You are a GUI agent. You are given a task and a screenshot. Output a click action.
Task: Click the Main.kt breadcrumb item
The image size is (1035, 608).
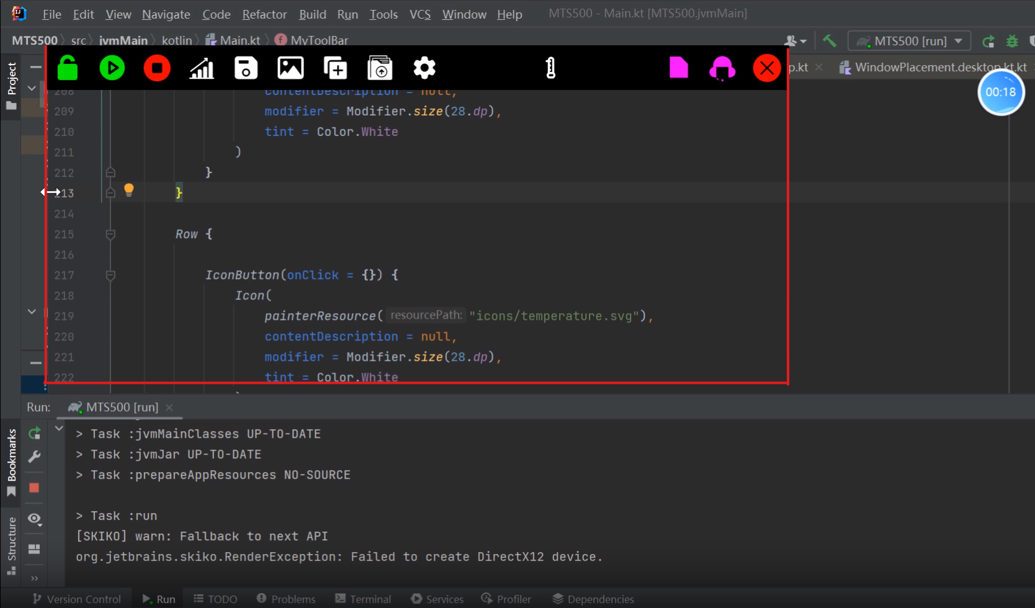pyautogui.click(x=239, y=40)
